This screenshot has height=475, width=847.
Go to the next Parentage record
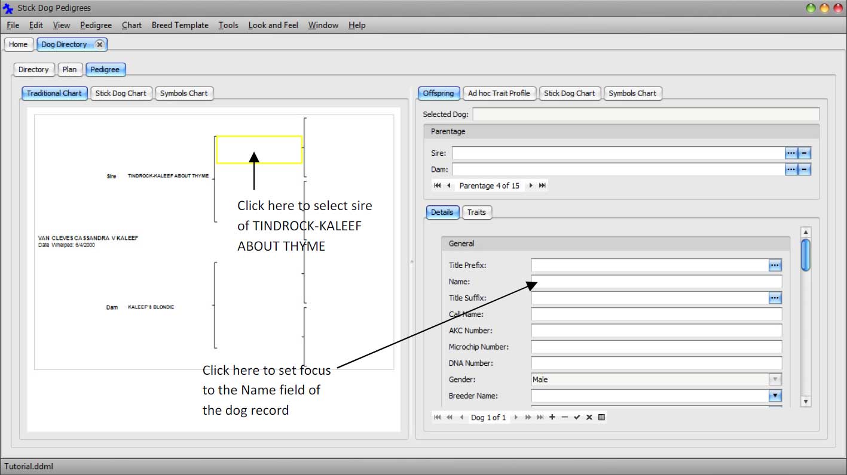530,186
